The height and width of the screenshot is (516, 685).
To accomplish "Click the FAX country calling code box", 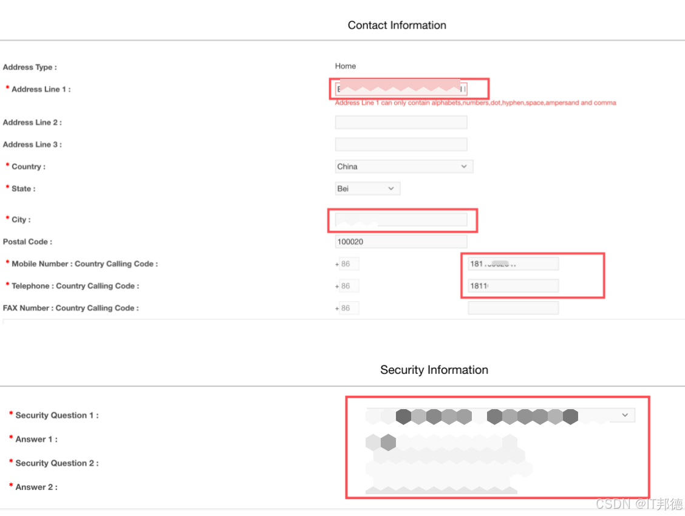I will [349, 308].
